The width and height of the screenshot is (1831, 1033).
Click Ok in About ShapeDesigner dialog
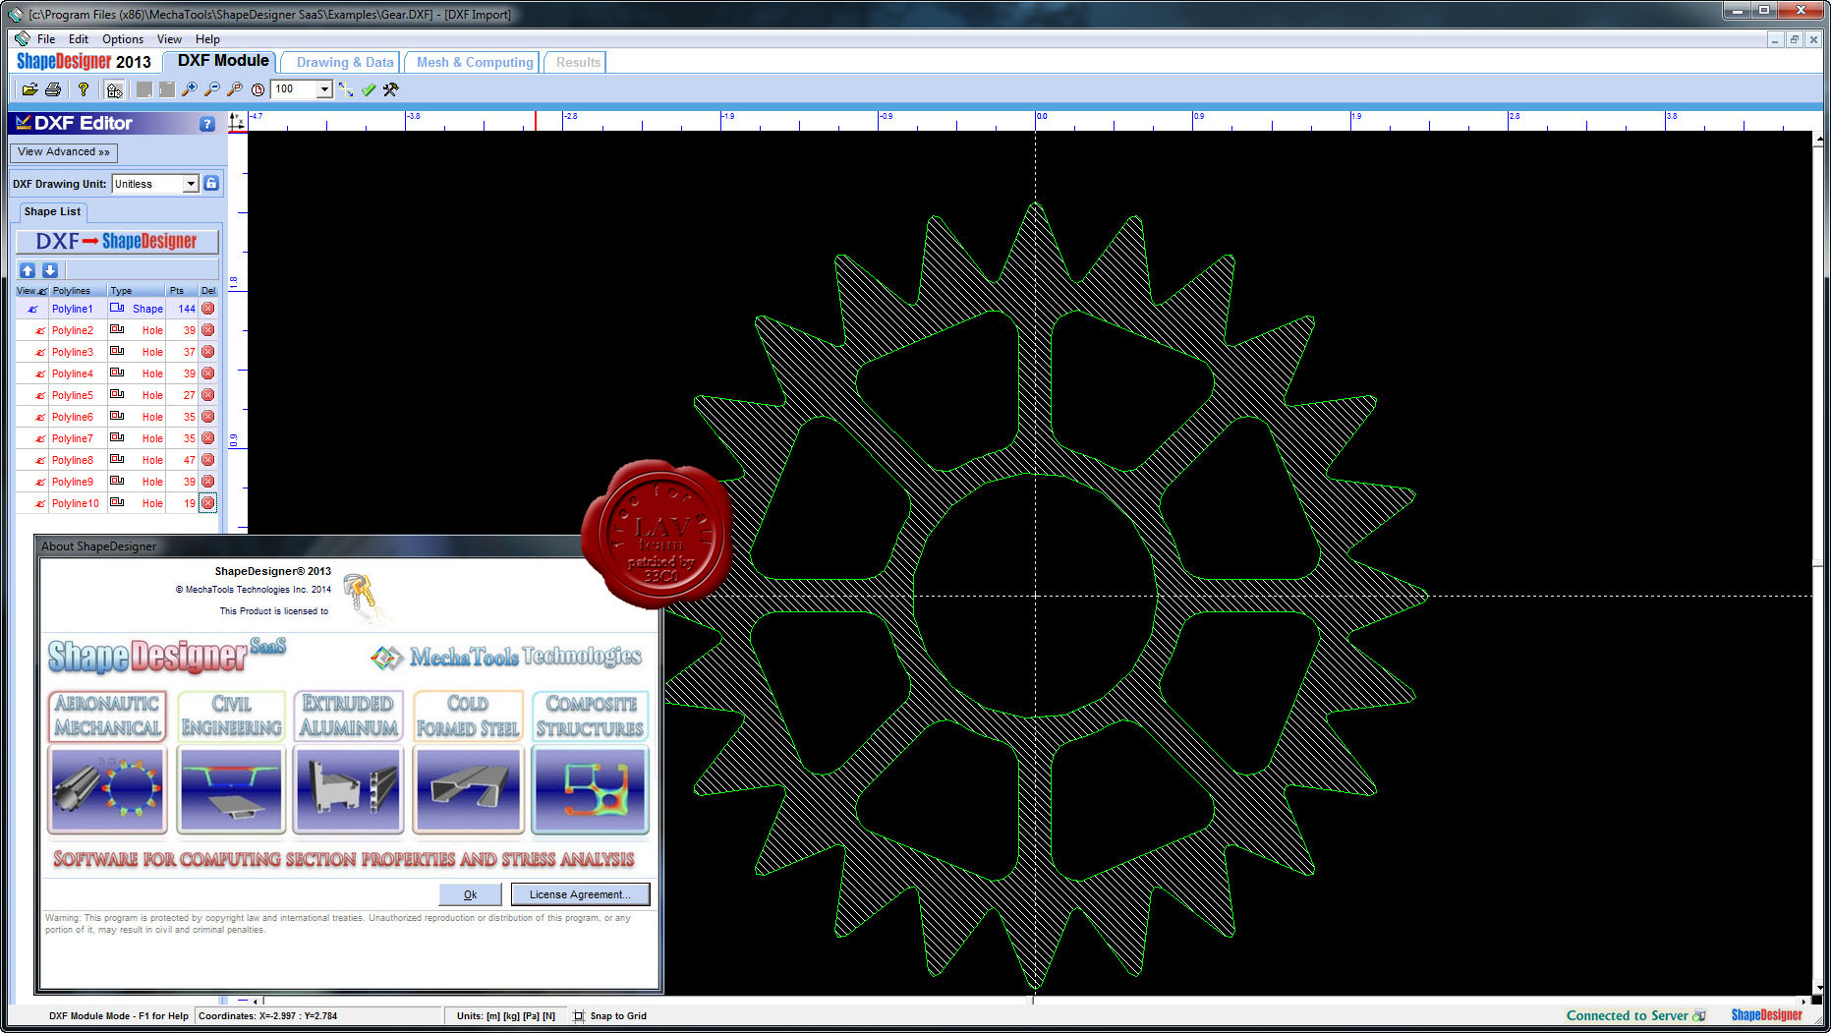click(x=470, y=894)
